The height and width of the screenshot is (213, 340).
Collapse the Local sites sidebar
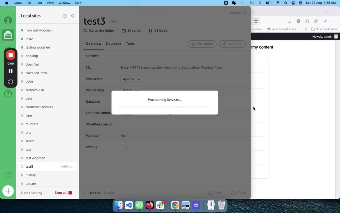pos(73,16)
